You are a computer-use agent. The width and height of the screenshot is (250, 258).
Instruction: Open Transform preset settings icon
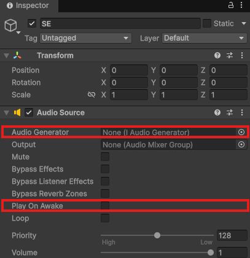click(230, 55)
